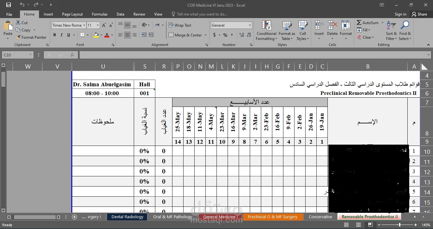Screen dimensions: 433x229
Task: Open the Dental Radiology sheet tab
Action: pos(127,217)
